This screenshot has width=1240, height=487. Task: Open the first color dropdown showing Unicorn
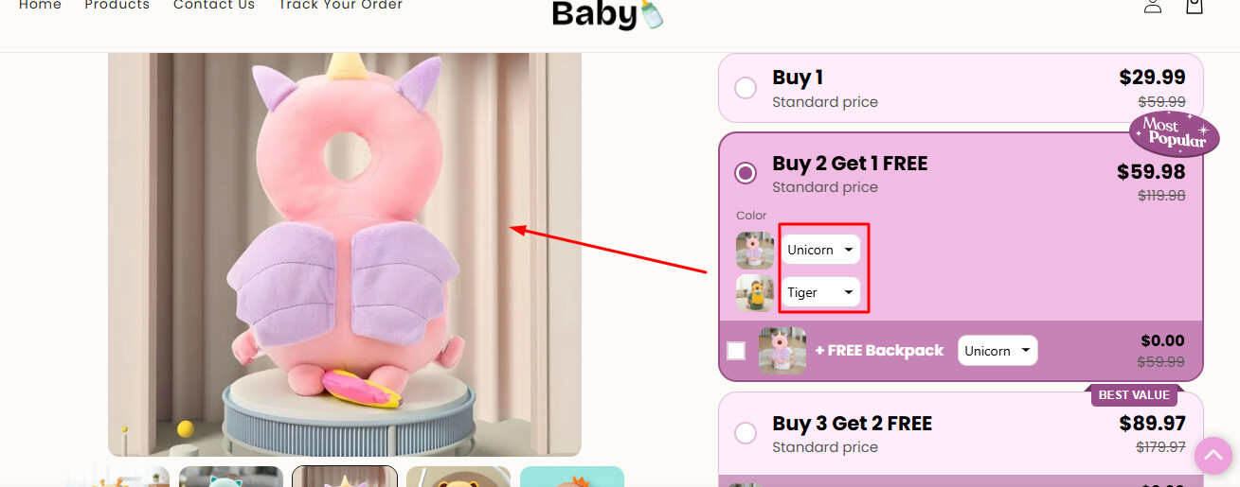point(820,250)
